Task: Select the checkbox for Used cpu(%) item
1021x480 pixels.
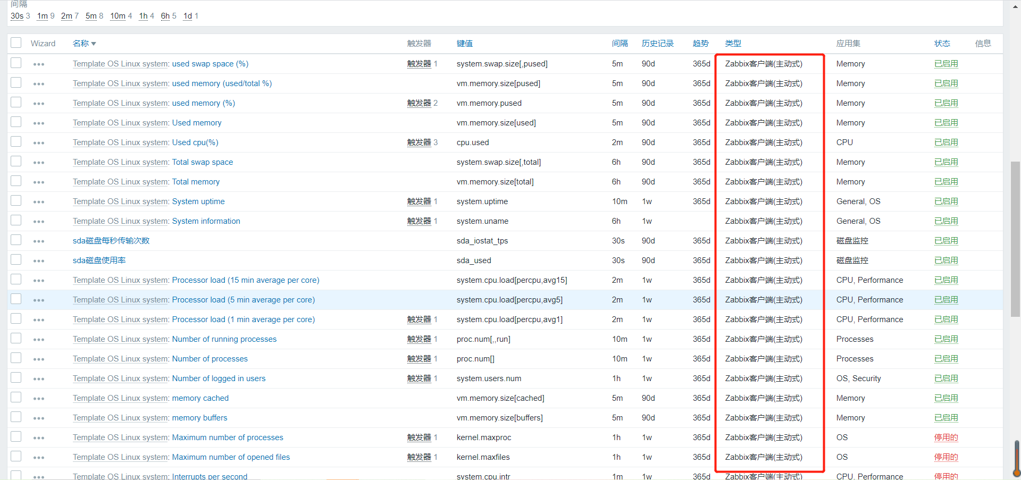Action: [16, 141]
